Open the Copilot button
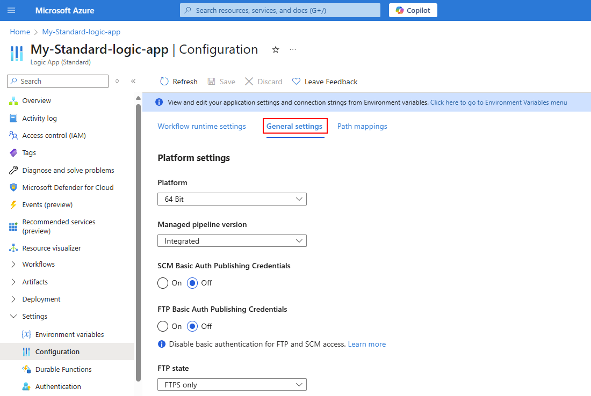The width and height of the screenshot is (591, 396). tap(413, 10)
